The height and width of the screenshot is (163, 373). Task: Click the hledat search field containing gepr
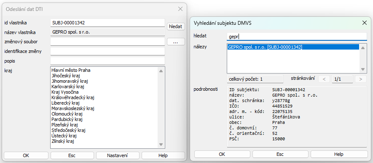297,36
